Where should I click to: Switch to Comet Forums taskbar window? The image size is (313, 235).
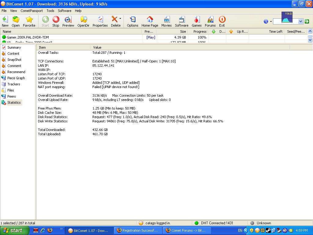tap(187, 230)
